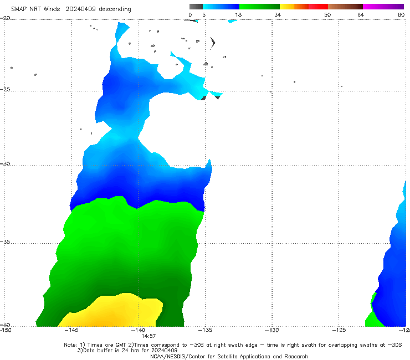Viewport: 410px width, 360px height.
Task: Click the latitude label '-35'
Action: point(5,241)
